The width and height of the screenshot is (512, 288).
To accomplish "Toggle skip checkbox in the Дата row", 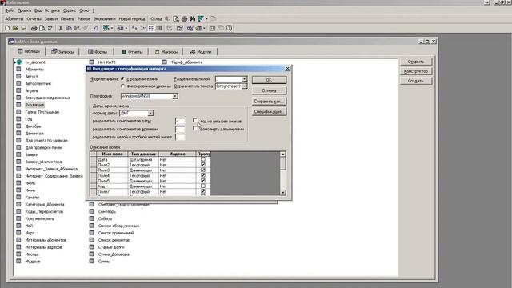I will (x=202, y=159).
